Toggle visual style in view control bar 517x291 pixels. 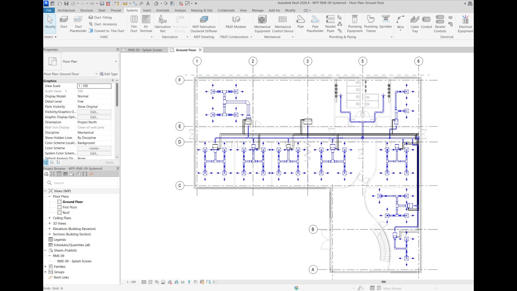point(150,282)
